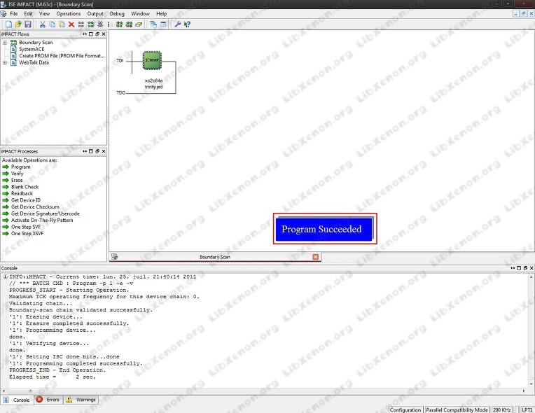Click the Save floppy disk icon
Viewport: 535px width, 413px height.
[x=28, y=24]
